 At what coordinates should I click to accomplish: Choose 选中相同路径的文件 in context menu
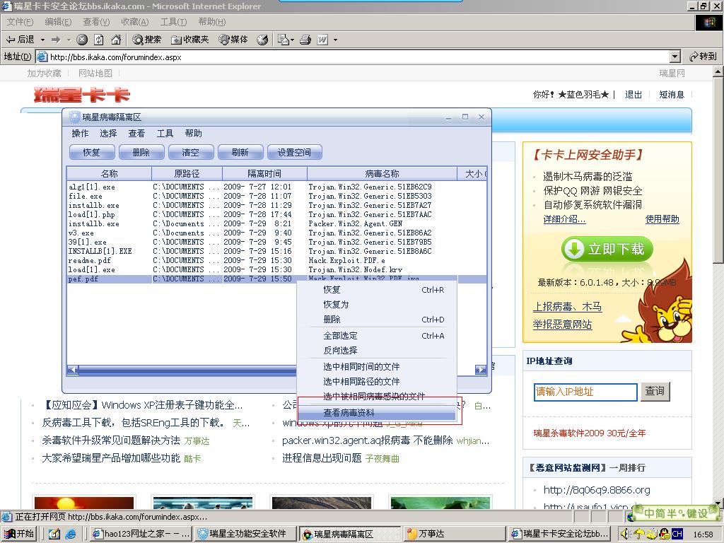coord(378,381)
